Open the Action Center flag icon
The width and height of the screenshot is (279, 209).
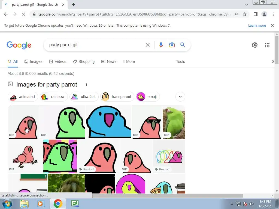point(245,204)
